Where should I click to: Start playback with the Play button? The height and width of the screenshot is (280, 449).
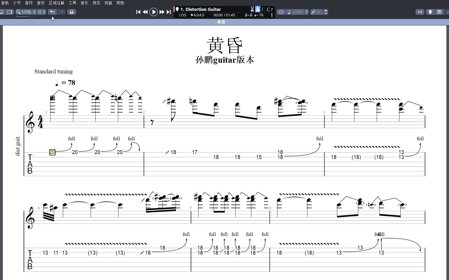point(154,12)
